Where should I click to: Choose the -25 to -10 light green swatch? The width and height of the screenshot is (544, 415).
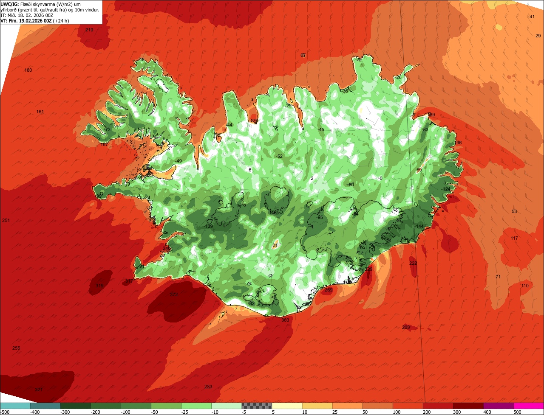point(196,406)
